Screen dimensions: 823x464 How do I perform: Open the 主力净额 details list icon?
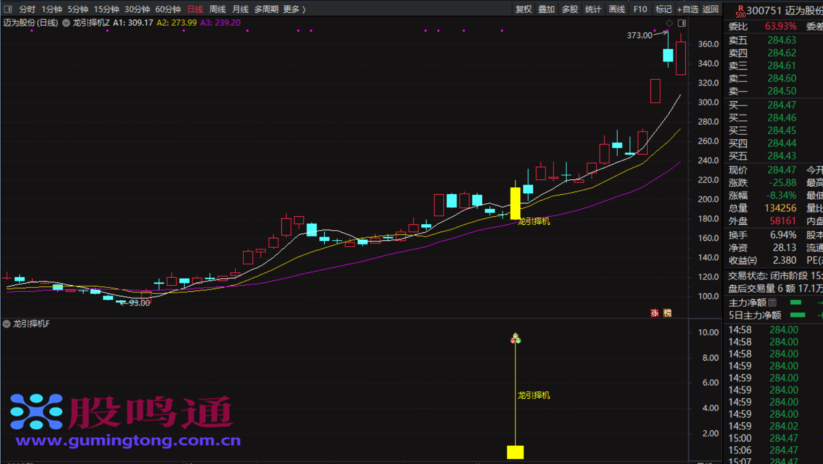pyautogui.click(x=772, y=303)
